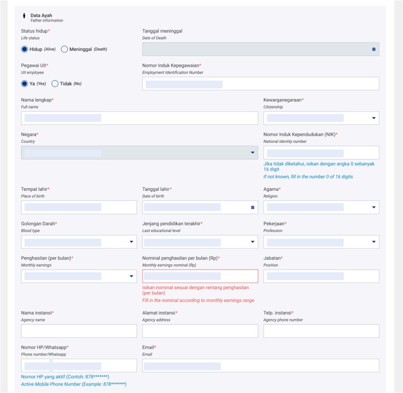Open the Agama religion dropdown
This screenshot has height=393, width=403.
(373, 207)
